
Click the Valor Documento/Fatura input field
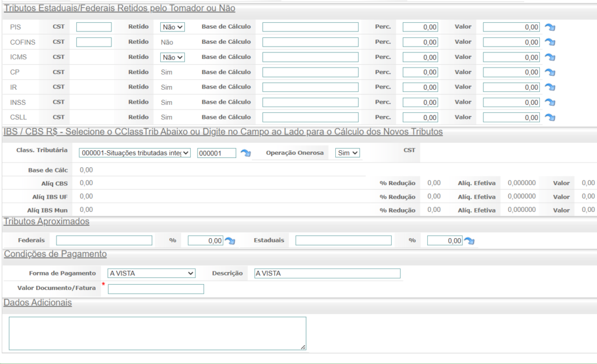156,289
